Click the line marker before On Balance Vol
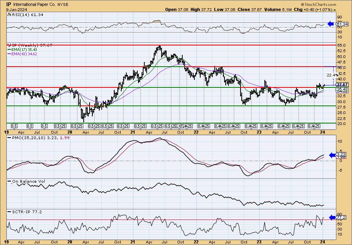 tap(9, 181)
